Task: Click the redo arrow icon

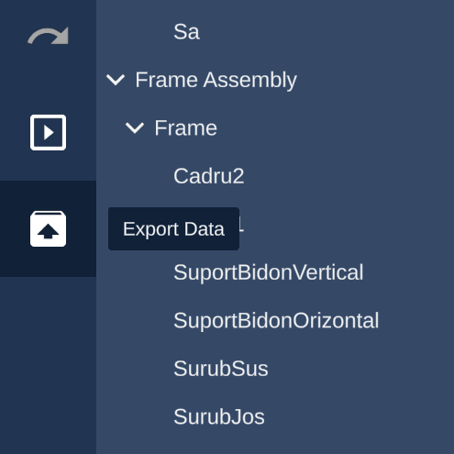Action: pyautogui.click(x=48, y=36)
